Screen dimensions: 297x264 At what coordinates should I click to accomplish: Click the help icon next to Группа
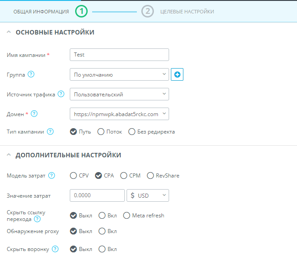31,74
